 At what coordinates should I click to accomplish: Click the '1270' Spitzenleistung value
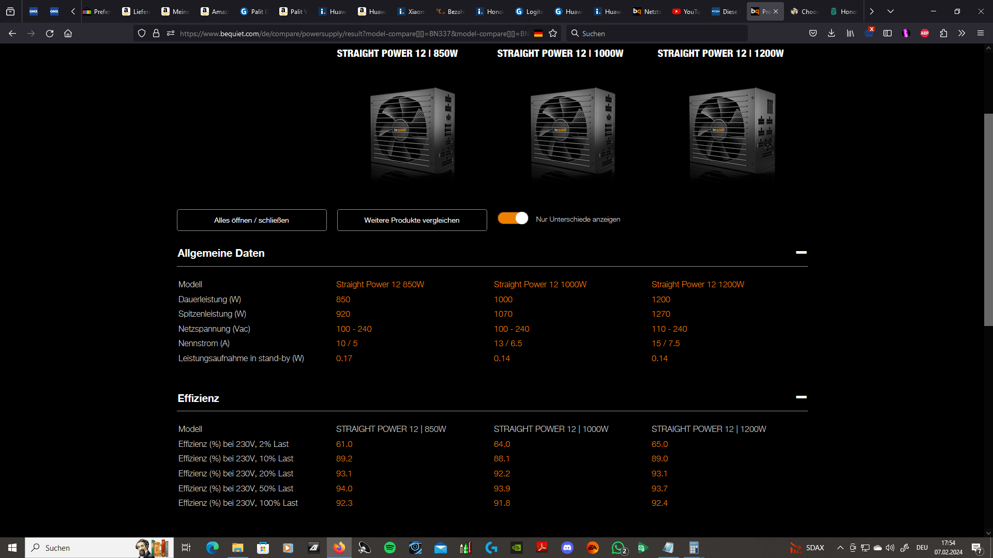661,314
